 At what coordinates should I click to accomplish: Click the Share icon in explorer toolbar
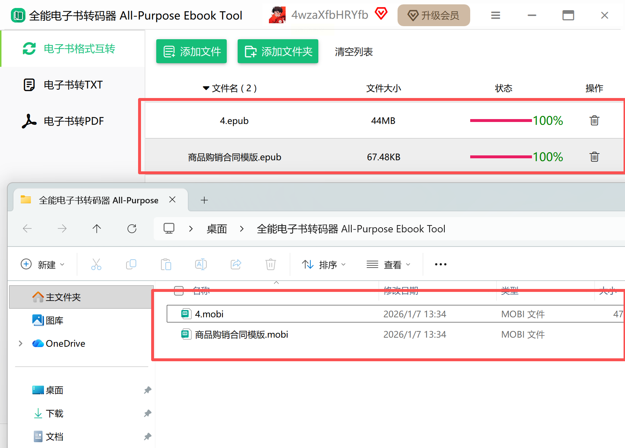point(236,264)
